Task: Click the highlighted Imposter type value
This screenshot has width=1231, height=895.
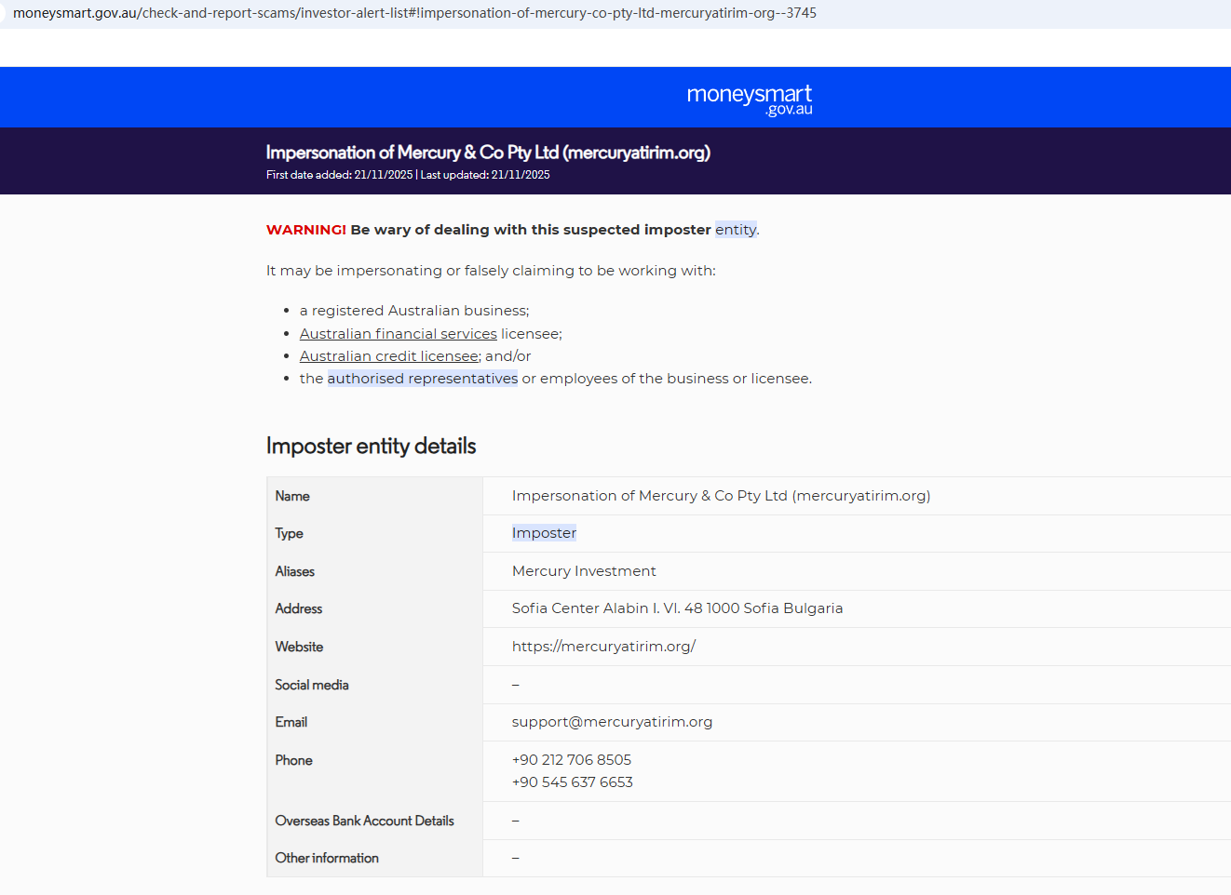Action: click(x=544, y=533)
